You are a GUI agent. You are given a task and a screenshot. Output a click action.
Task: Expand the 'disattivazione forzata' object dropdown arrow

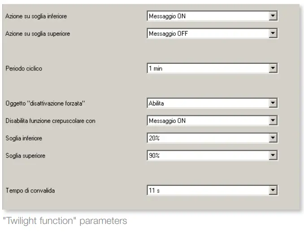(273, 104)
